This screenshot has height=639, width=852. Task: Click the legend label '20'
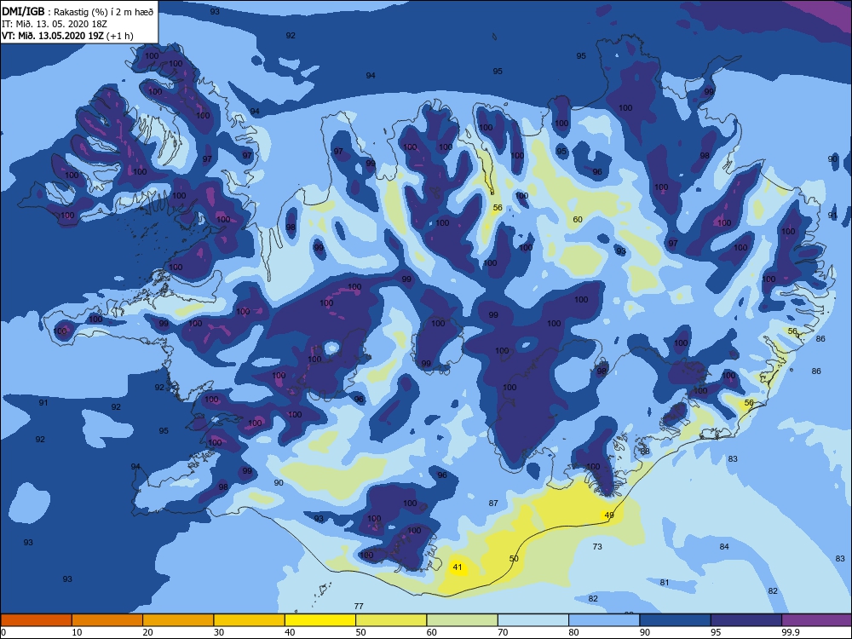coord(147,632)
